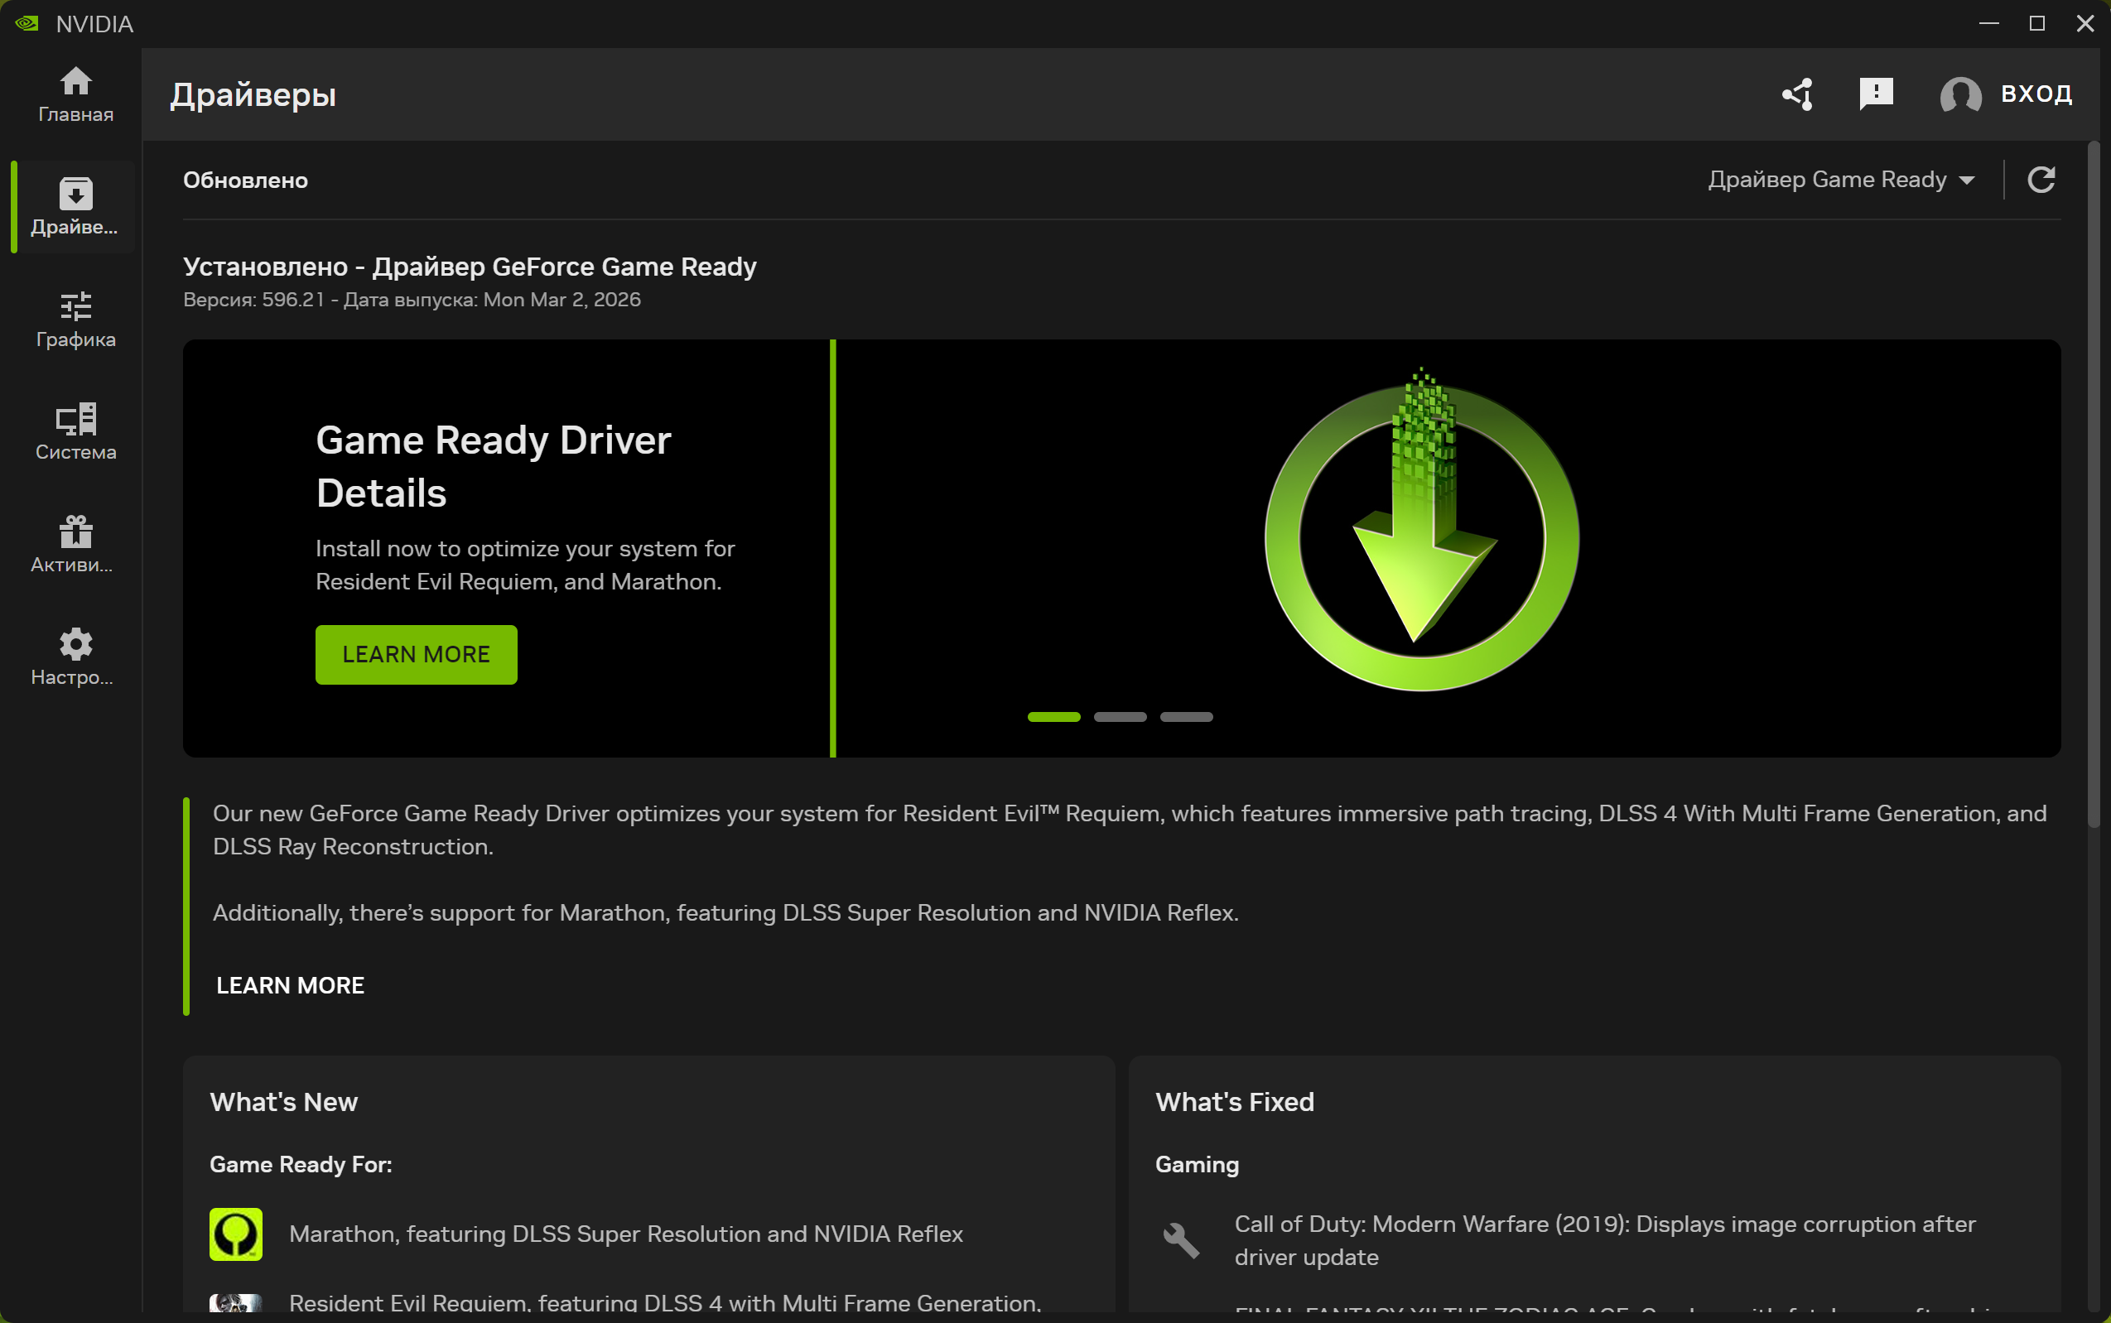The width and height of the screenshot is (2111, 1323).
Task: Click the share icon in header
Action: tap(1798, 94)
